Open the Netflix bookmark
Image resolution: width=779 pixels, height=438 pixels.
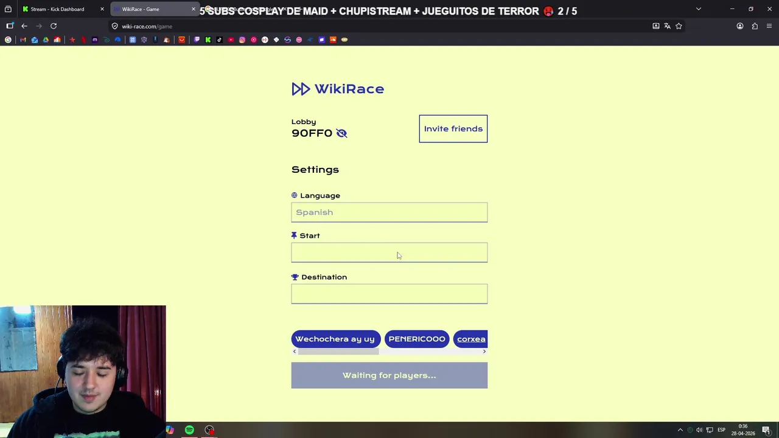pyautogui.click(x=83, y=40)
